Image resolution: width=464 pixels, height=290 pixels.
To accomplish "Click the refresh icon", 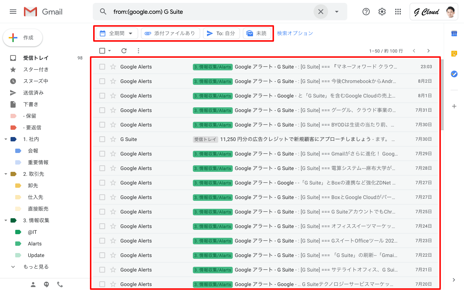I will point(124,51).
